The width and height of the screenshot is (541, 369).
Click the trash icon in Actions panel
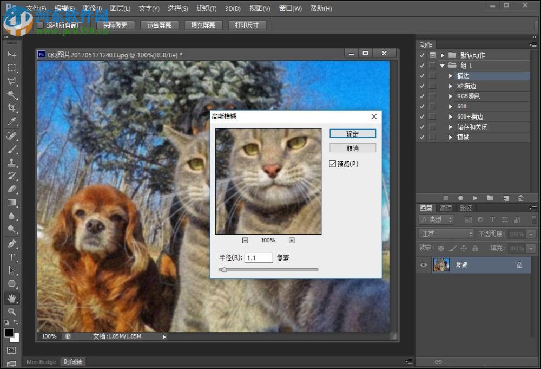coord(520,198)
